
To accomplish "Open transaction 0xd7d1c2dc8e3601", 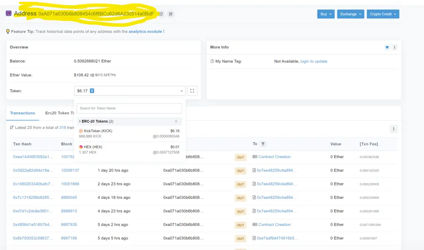I will click(33, 211).
